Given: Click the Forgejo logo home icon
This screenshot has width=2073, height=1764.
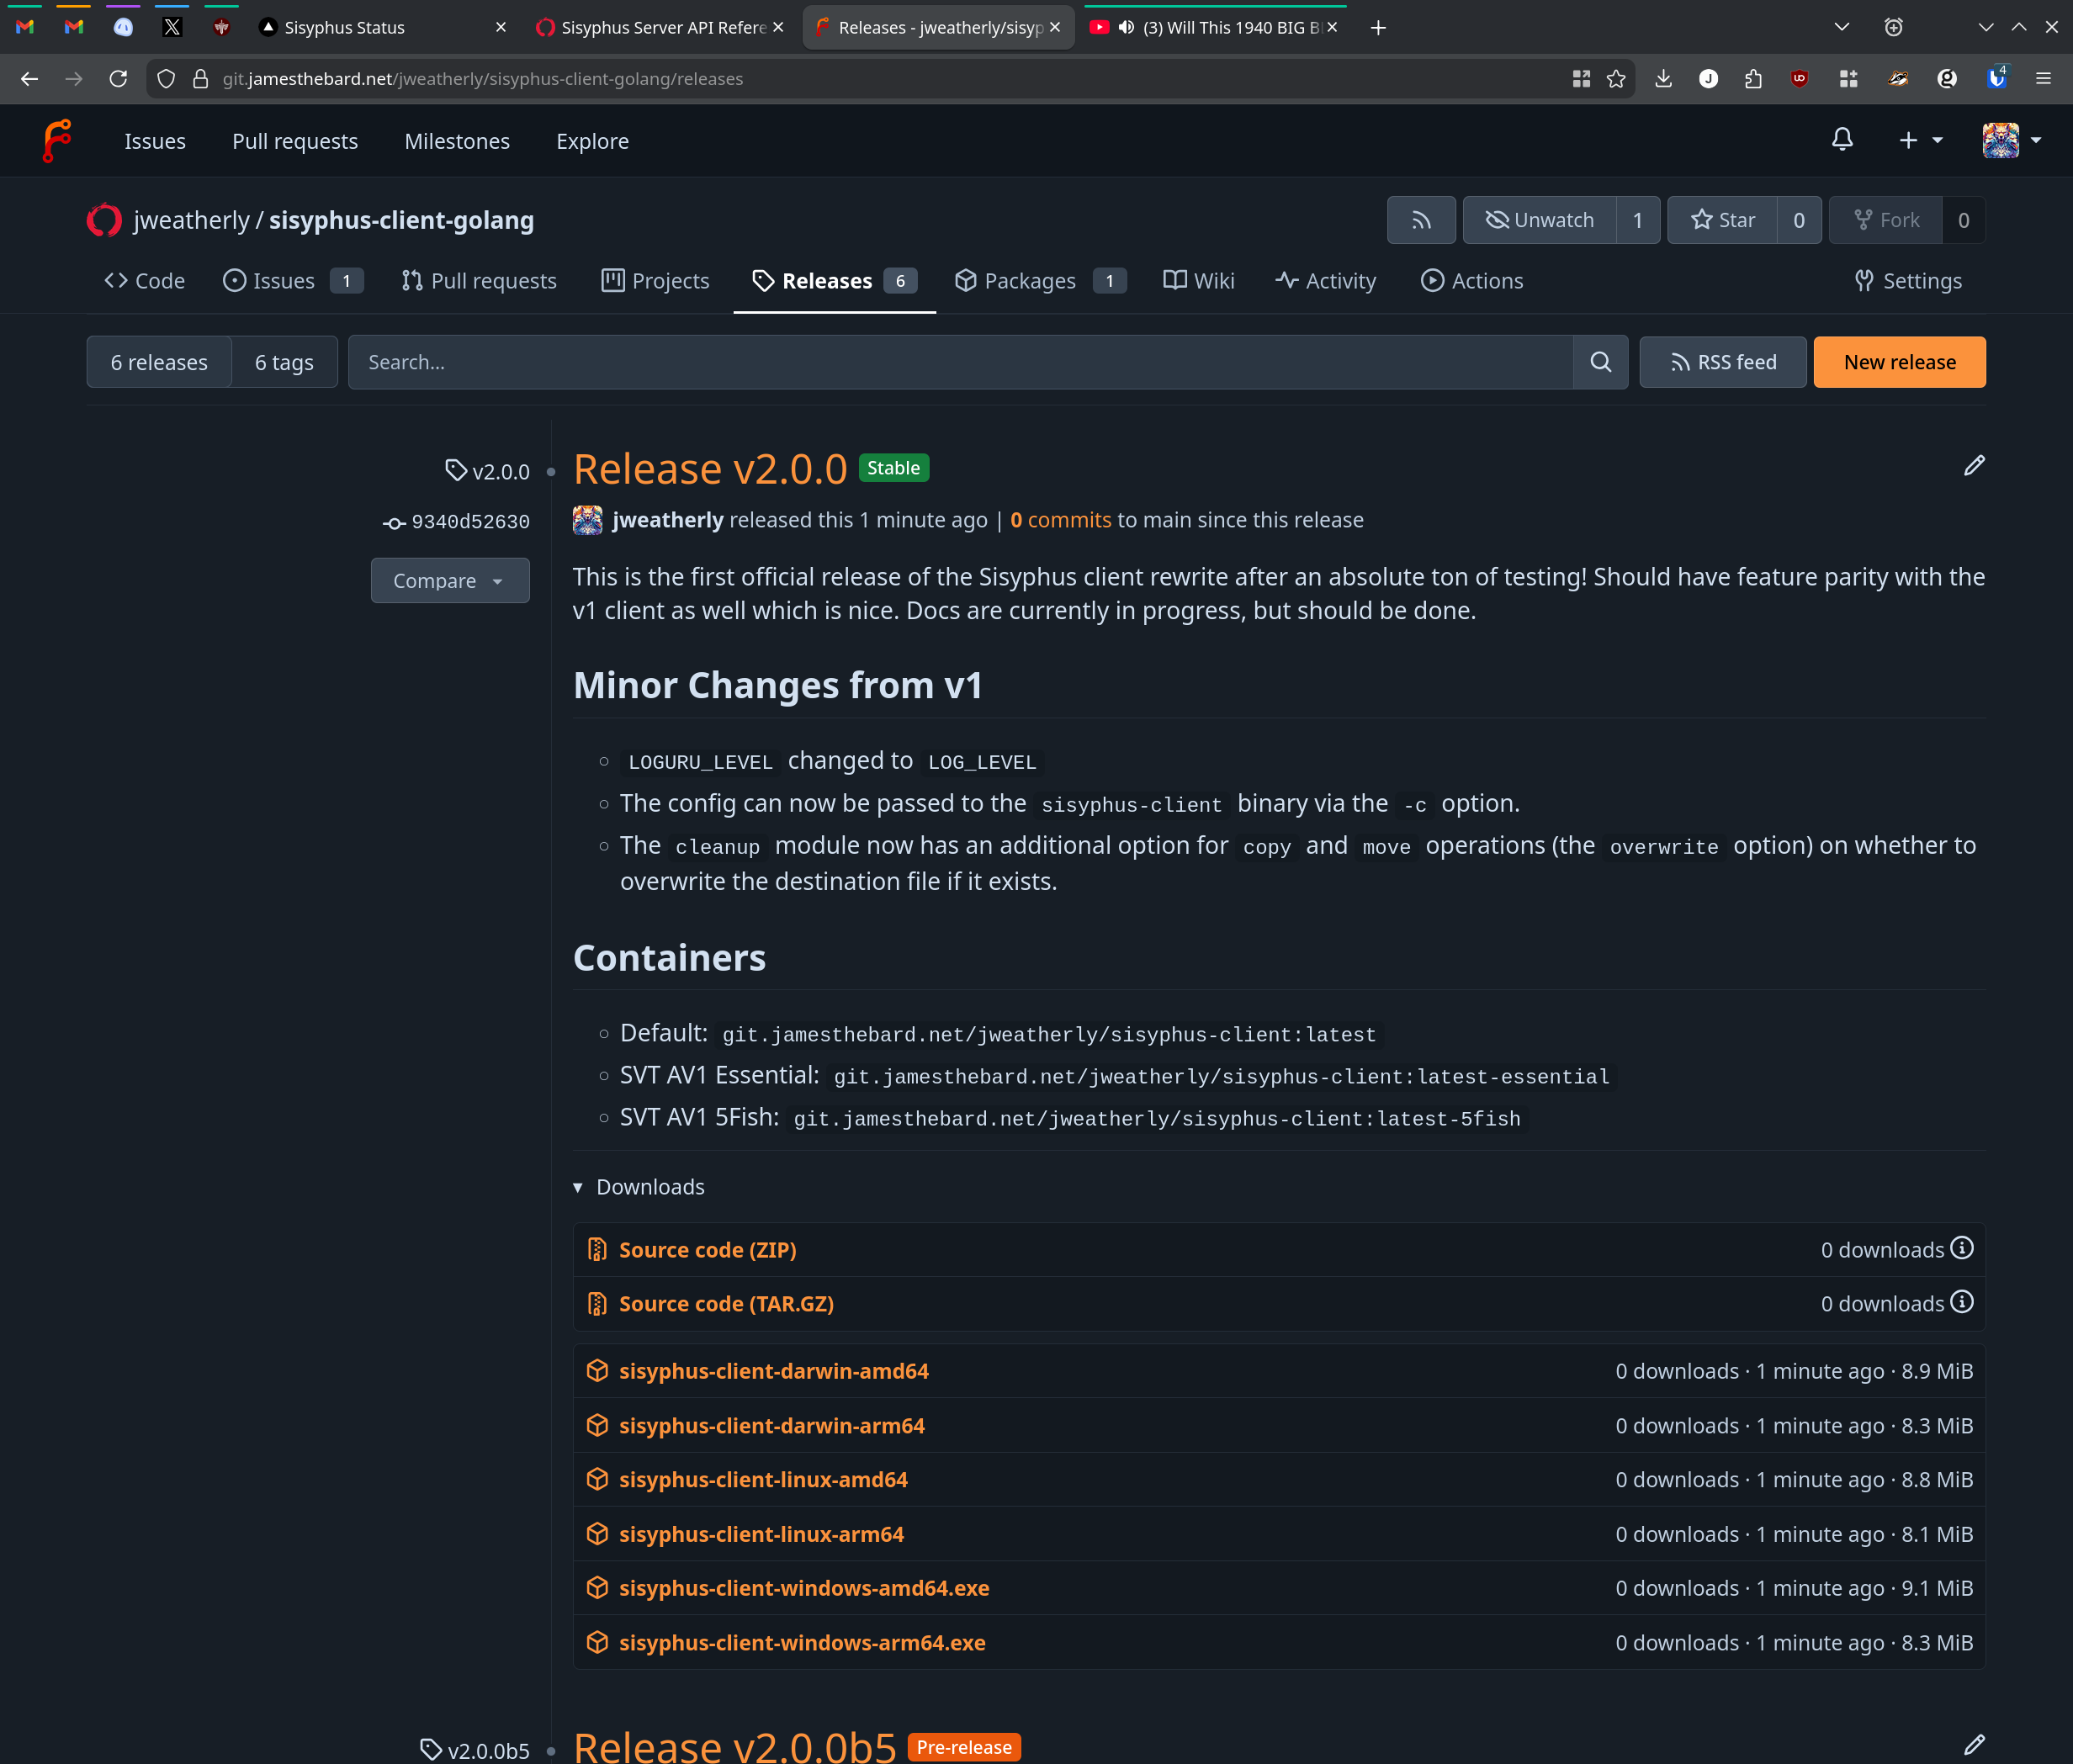Looking at the screenshot, I should click(x=57, y=141).
